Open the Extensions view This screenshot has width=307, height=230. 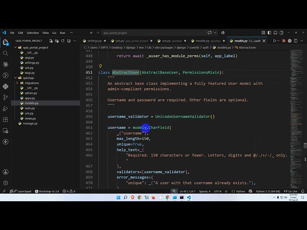click(5, 119)
